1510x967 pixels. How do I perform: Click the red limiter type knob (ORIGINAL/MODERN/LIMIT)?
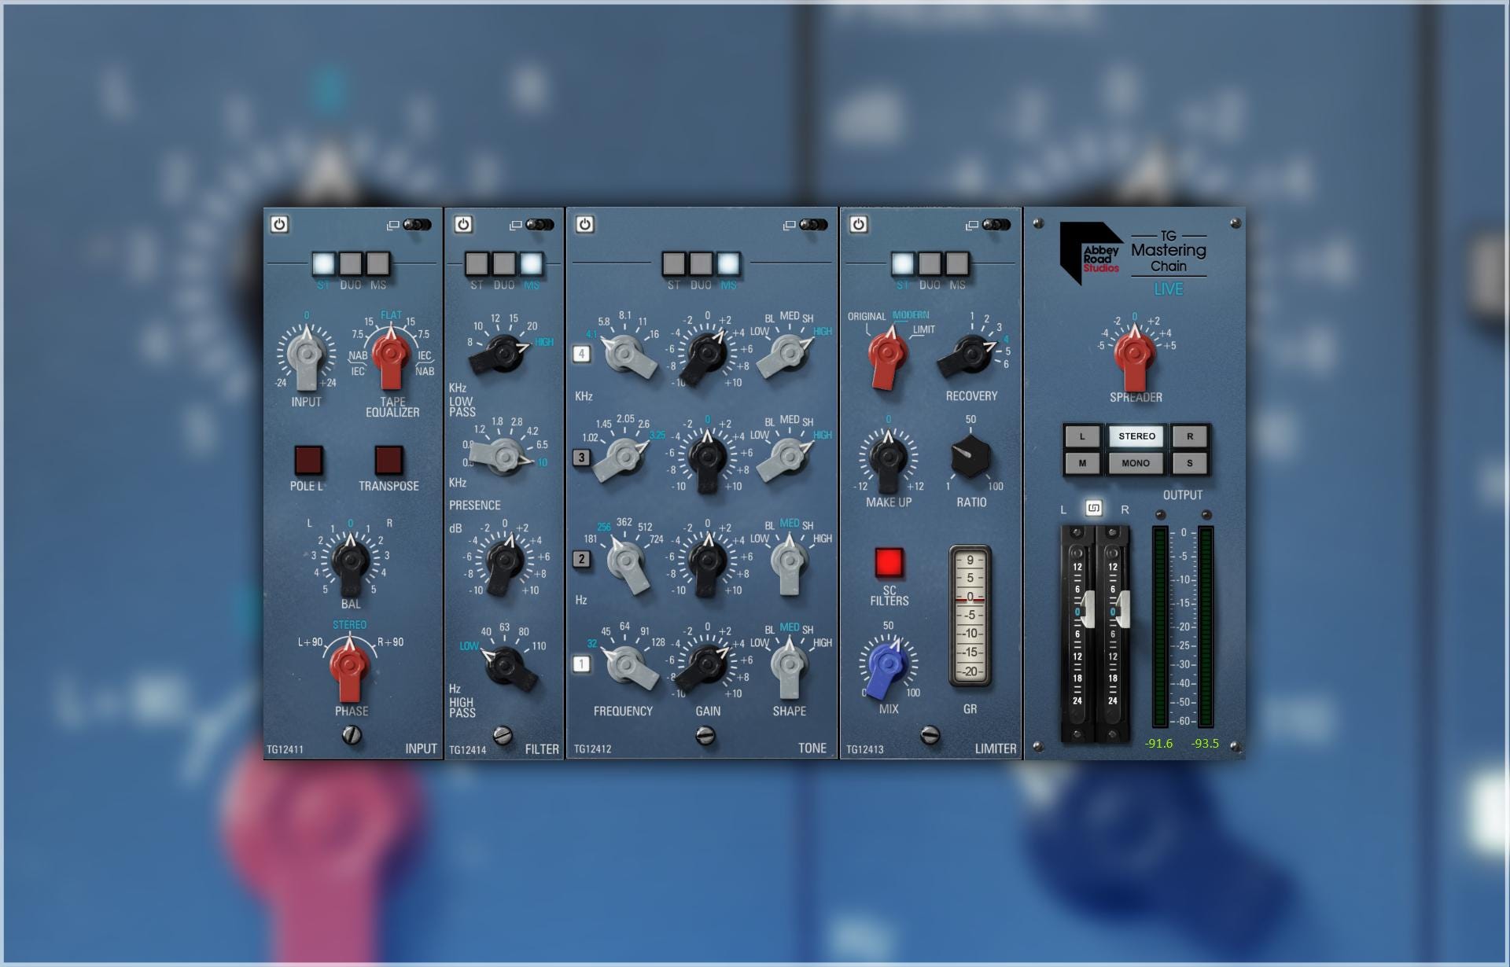(x=888, y=355)
